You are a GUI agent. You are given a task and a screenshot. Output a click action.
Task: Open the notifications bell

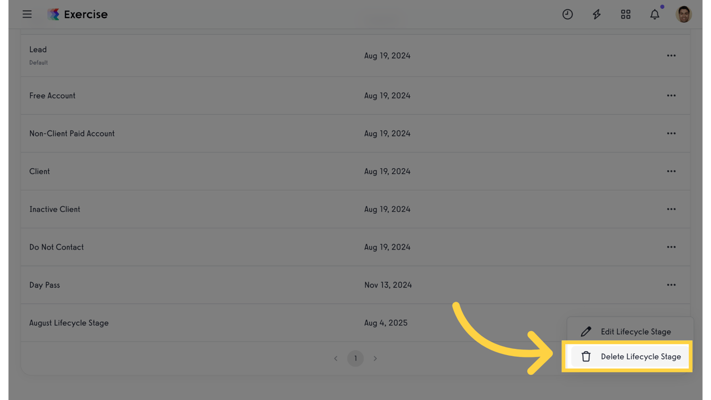pos(655,15)
